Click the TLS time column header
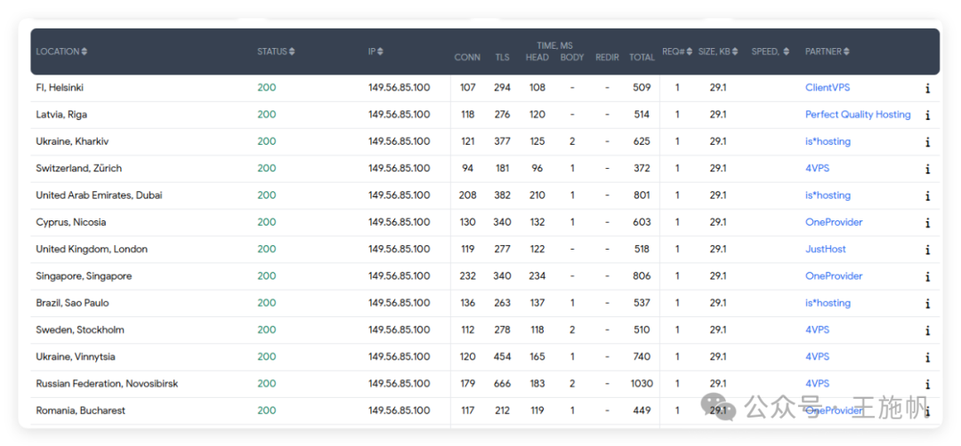Viewport: 961px width, 446px height. coord(502,58)
